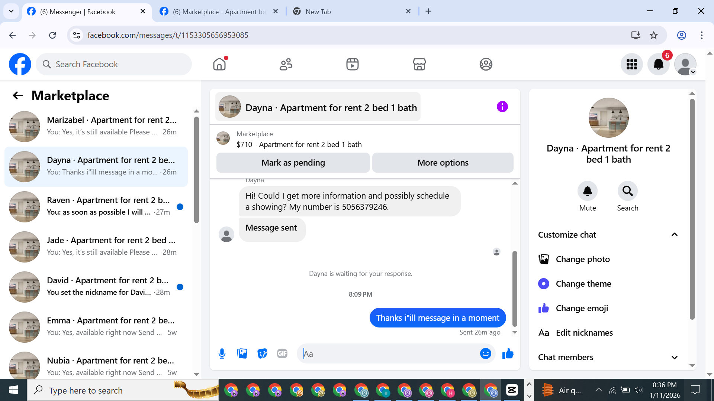
Task: Open the account profile avatar menu
Action: click(x=685, y=64)
